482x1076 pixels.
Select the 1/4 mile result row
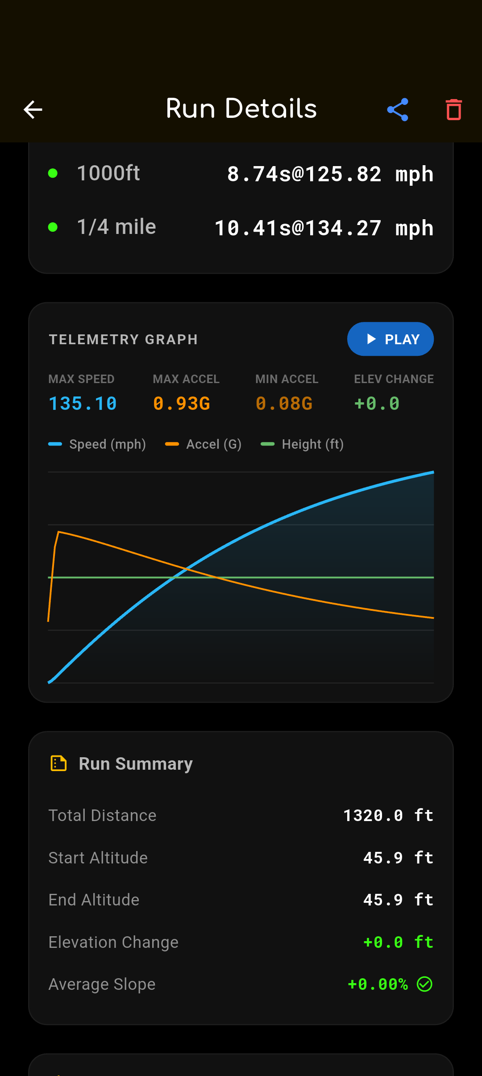[x=241, y=227]
